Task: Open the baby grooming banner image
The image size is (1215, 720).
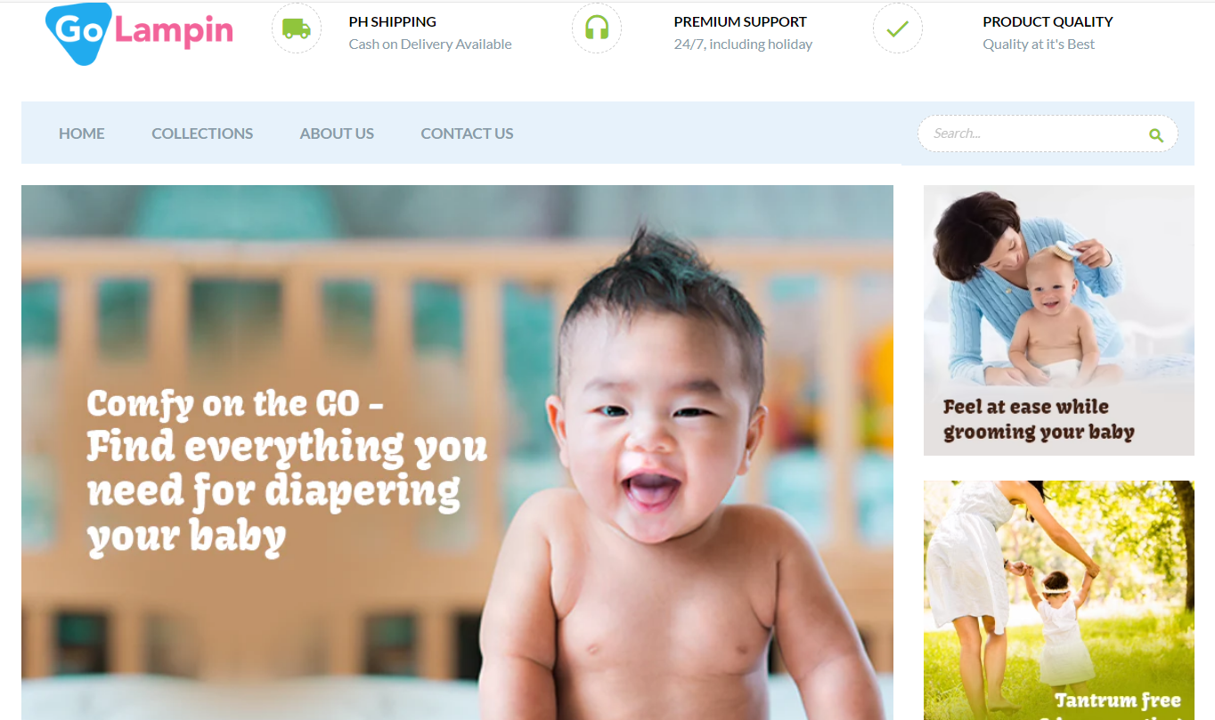Action: pyautogui.click(x=1059, y=320)
